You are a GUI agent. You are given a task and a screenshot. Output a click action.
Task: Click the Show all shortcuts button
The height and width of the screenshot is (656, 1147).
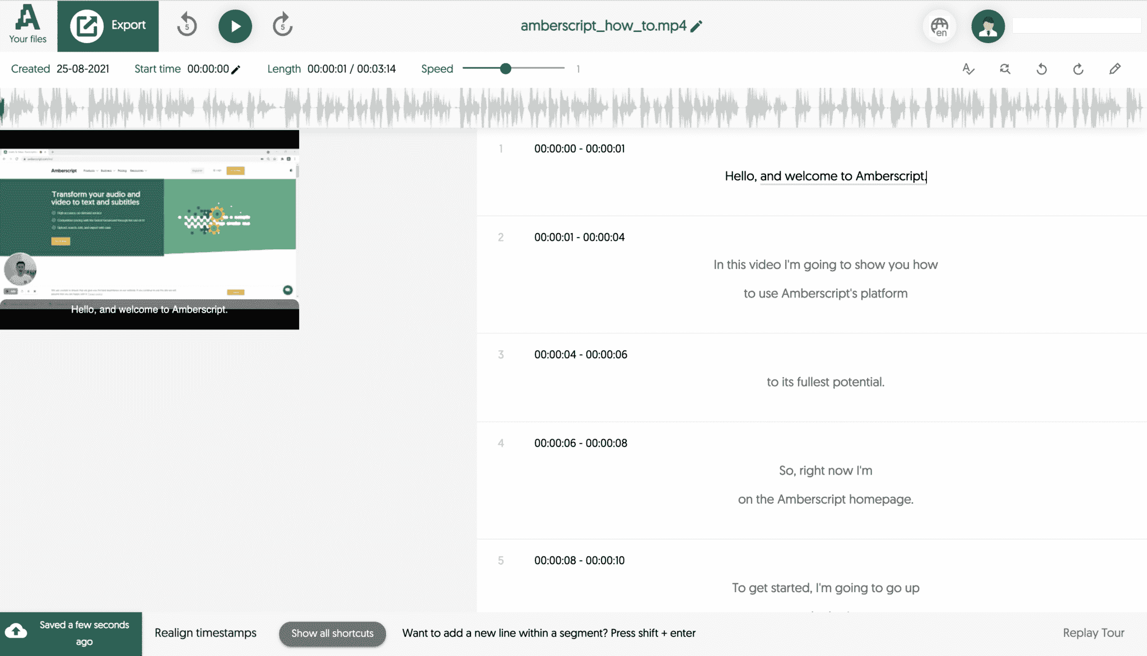tap(332, 634)
